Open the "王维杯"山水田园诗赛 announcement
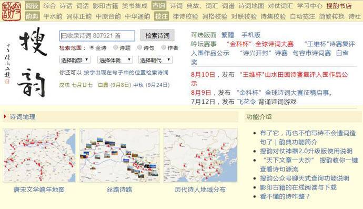The width and height of the screenshot is (363, 209). coord(269,79)
